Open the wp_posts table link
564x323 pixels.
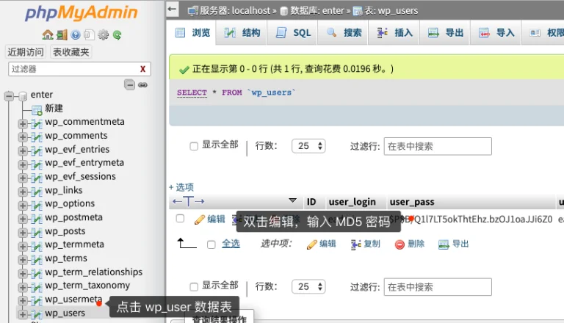click(x=65, y=231)
